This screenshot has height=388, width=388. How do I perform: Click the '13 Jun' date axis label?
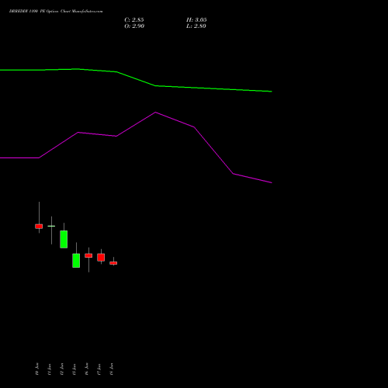74,369
